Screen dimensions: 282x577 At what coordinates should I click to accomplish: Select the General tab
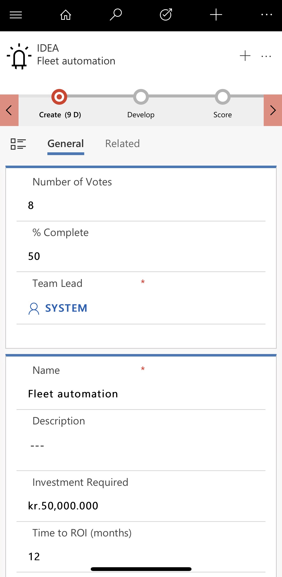tap(66, 144)
